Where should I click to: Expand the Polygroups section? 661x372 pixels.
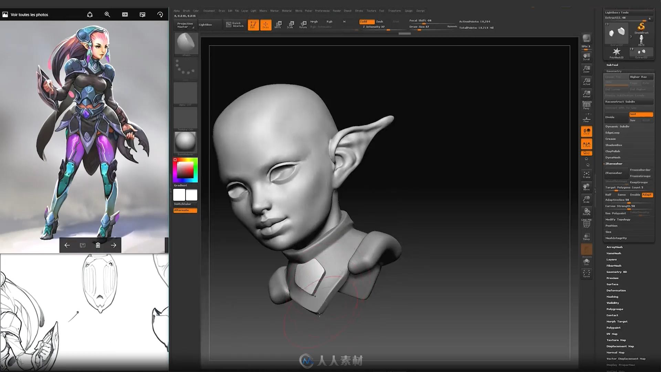coord(615,309)
